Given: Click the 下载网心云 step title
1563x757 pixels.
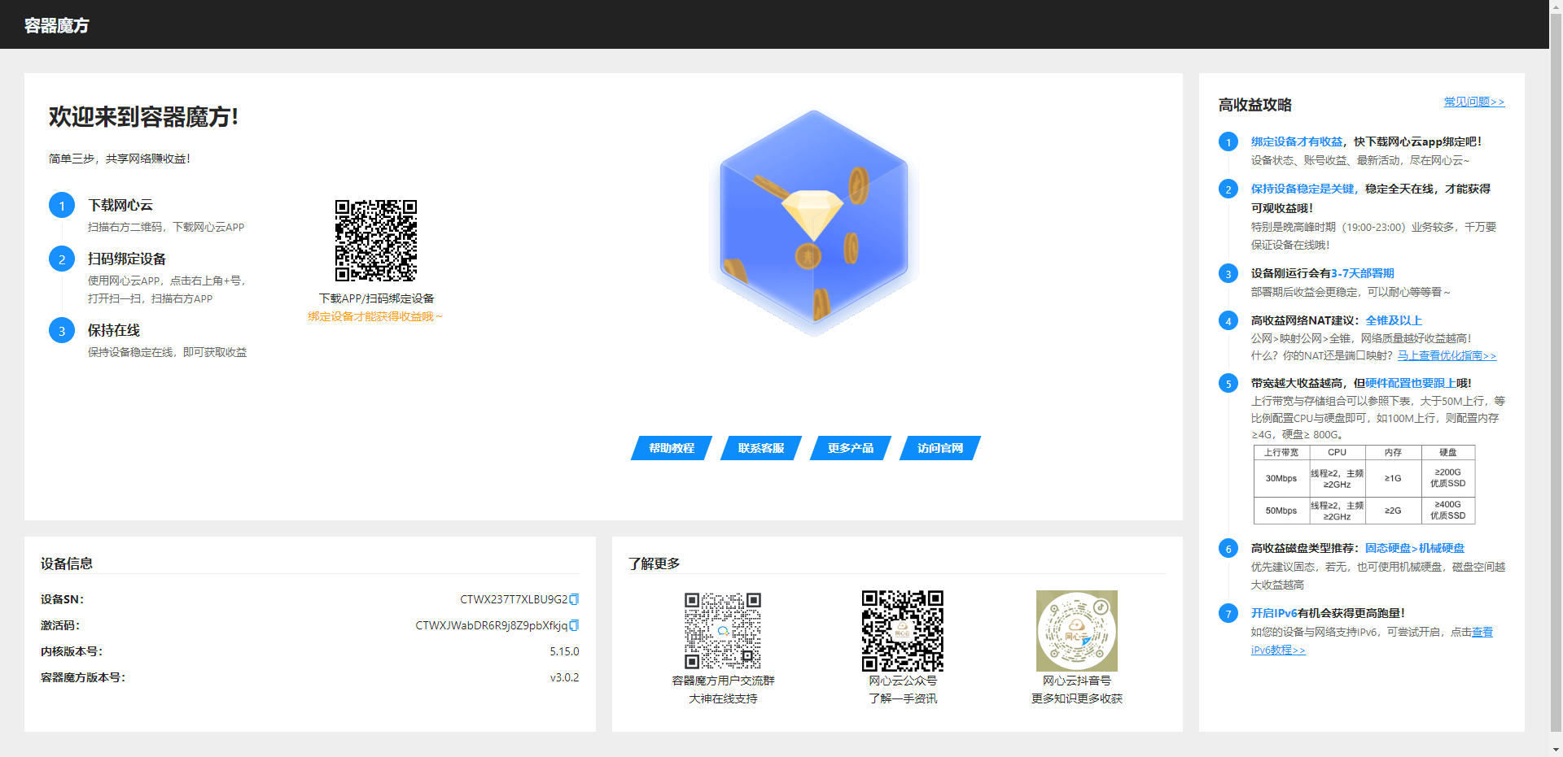Looking at the screenshot, I should [x=120, y=205].
